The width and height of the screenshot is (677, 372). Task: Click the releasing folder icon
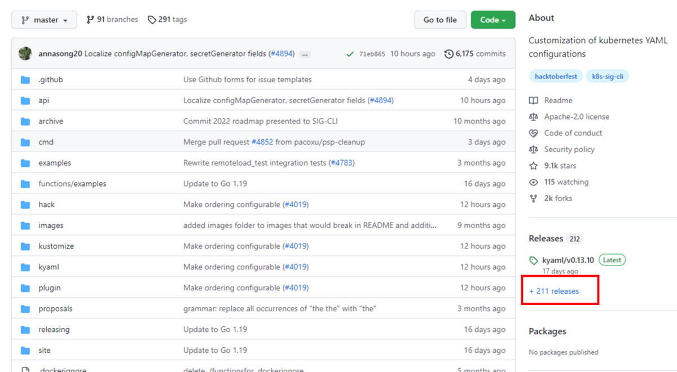pos(25,330)
